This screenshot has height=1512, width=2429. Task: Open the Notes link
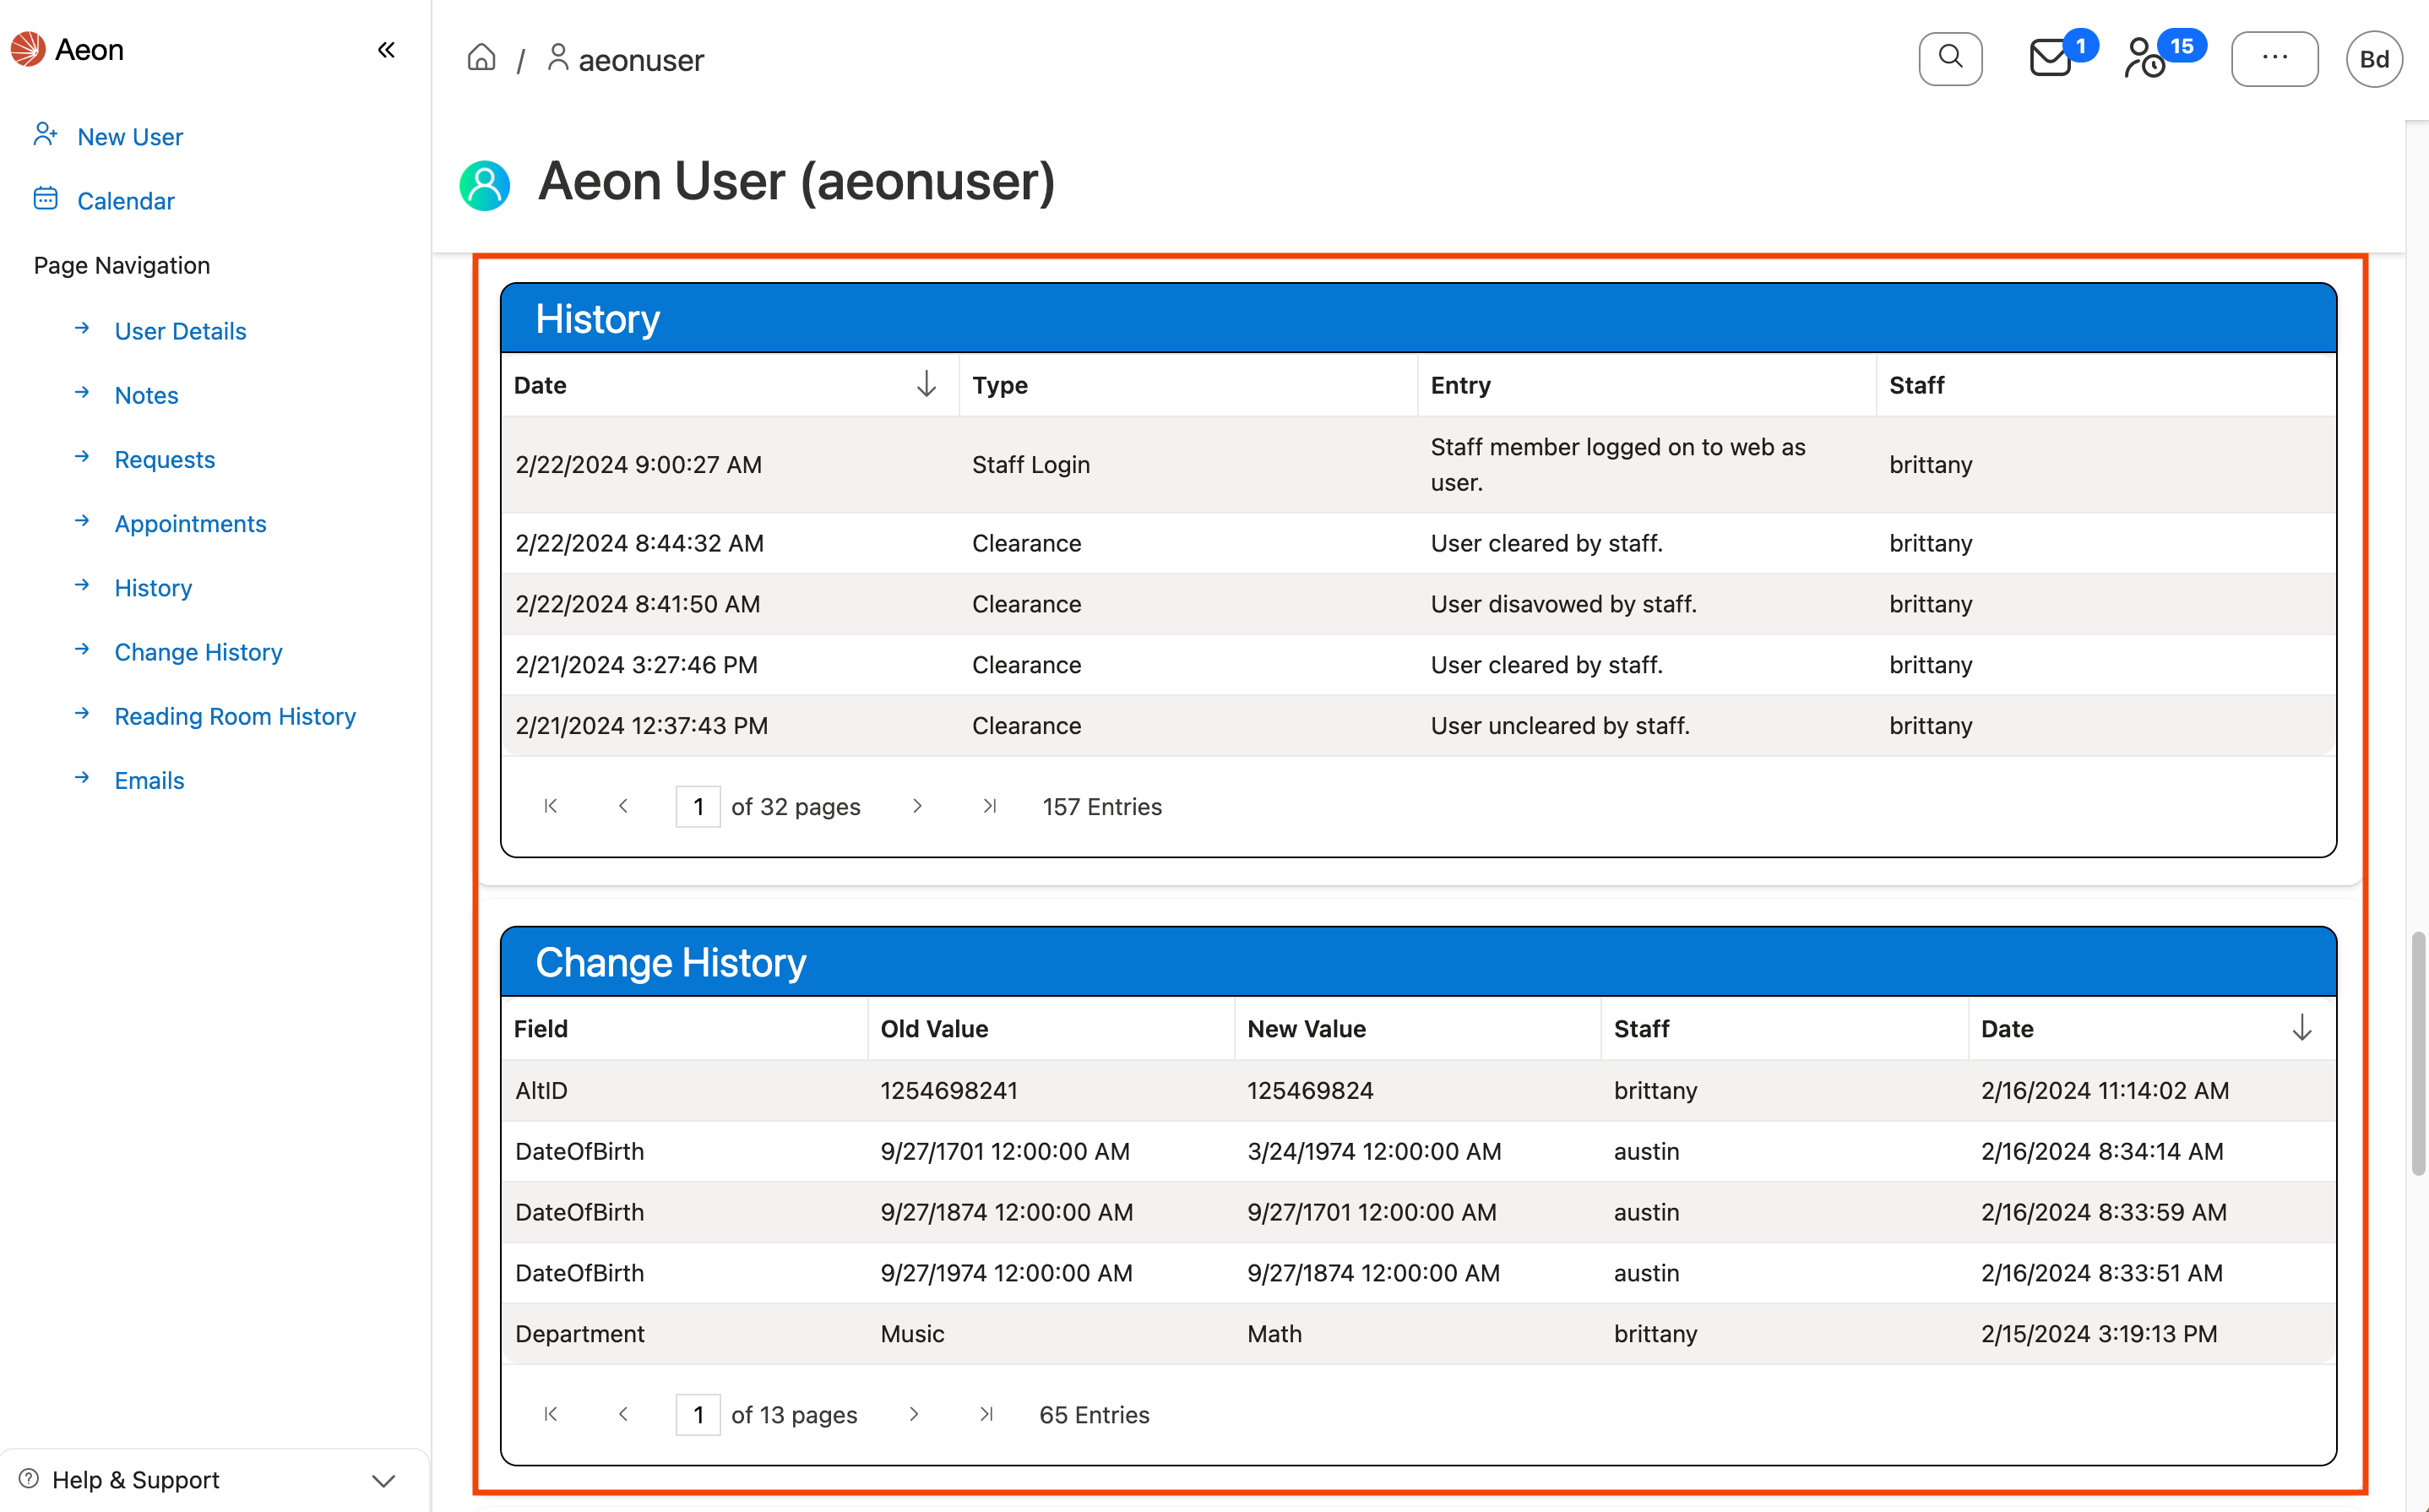(146, 394)
